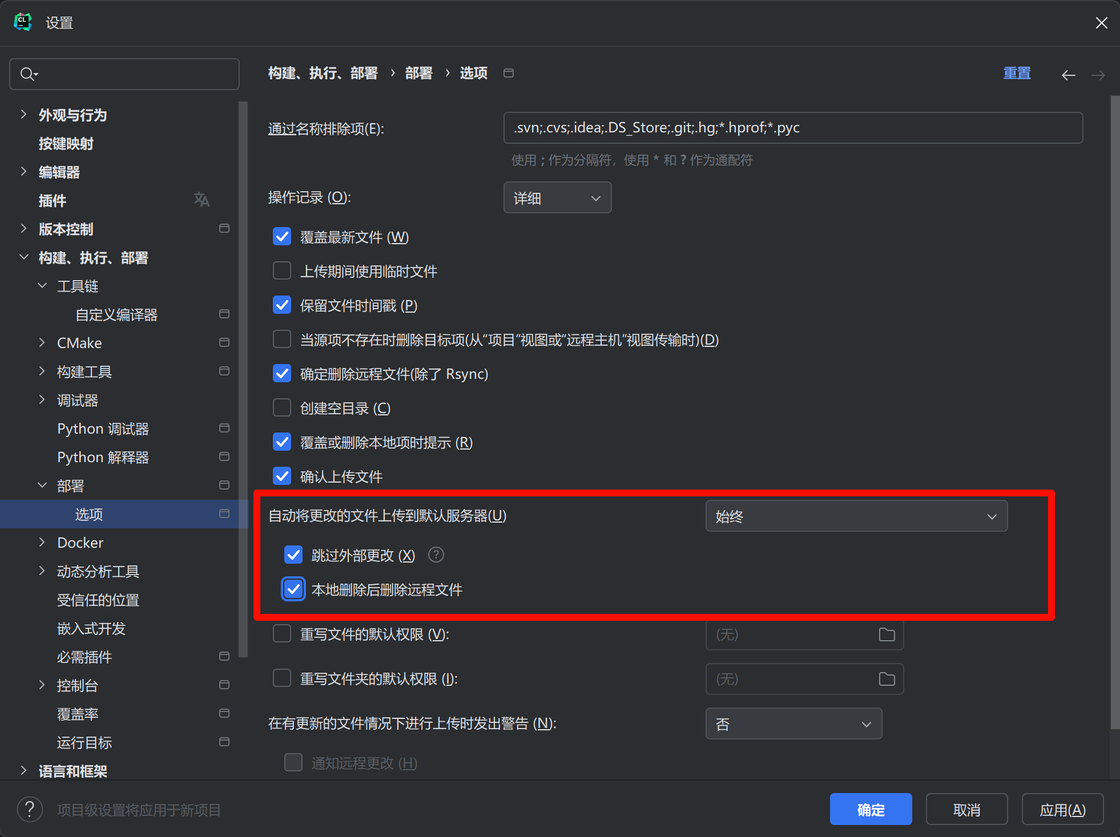Click the 确定 button
Image resolution: width=1120 pixels, height=837 pixels.
pos(870,809)
